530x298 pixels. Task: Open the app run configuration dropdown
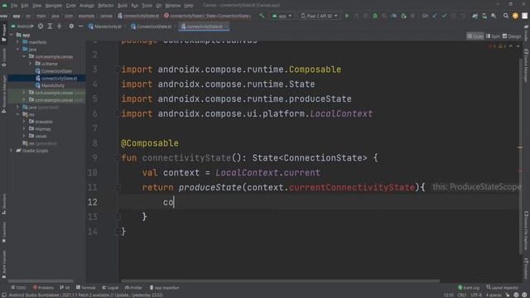[x=282, y=16]
